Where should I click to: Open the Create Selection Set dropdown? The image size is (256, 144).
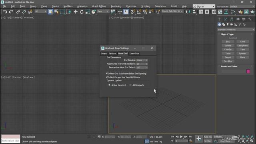pos(172,11)
